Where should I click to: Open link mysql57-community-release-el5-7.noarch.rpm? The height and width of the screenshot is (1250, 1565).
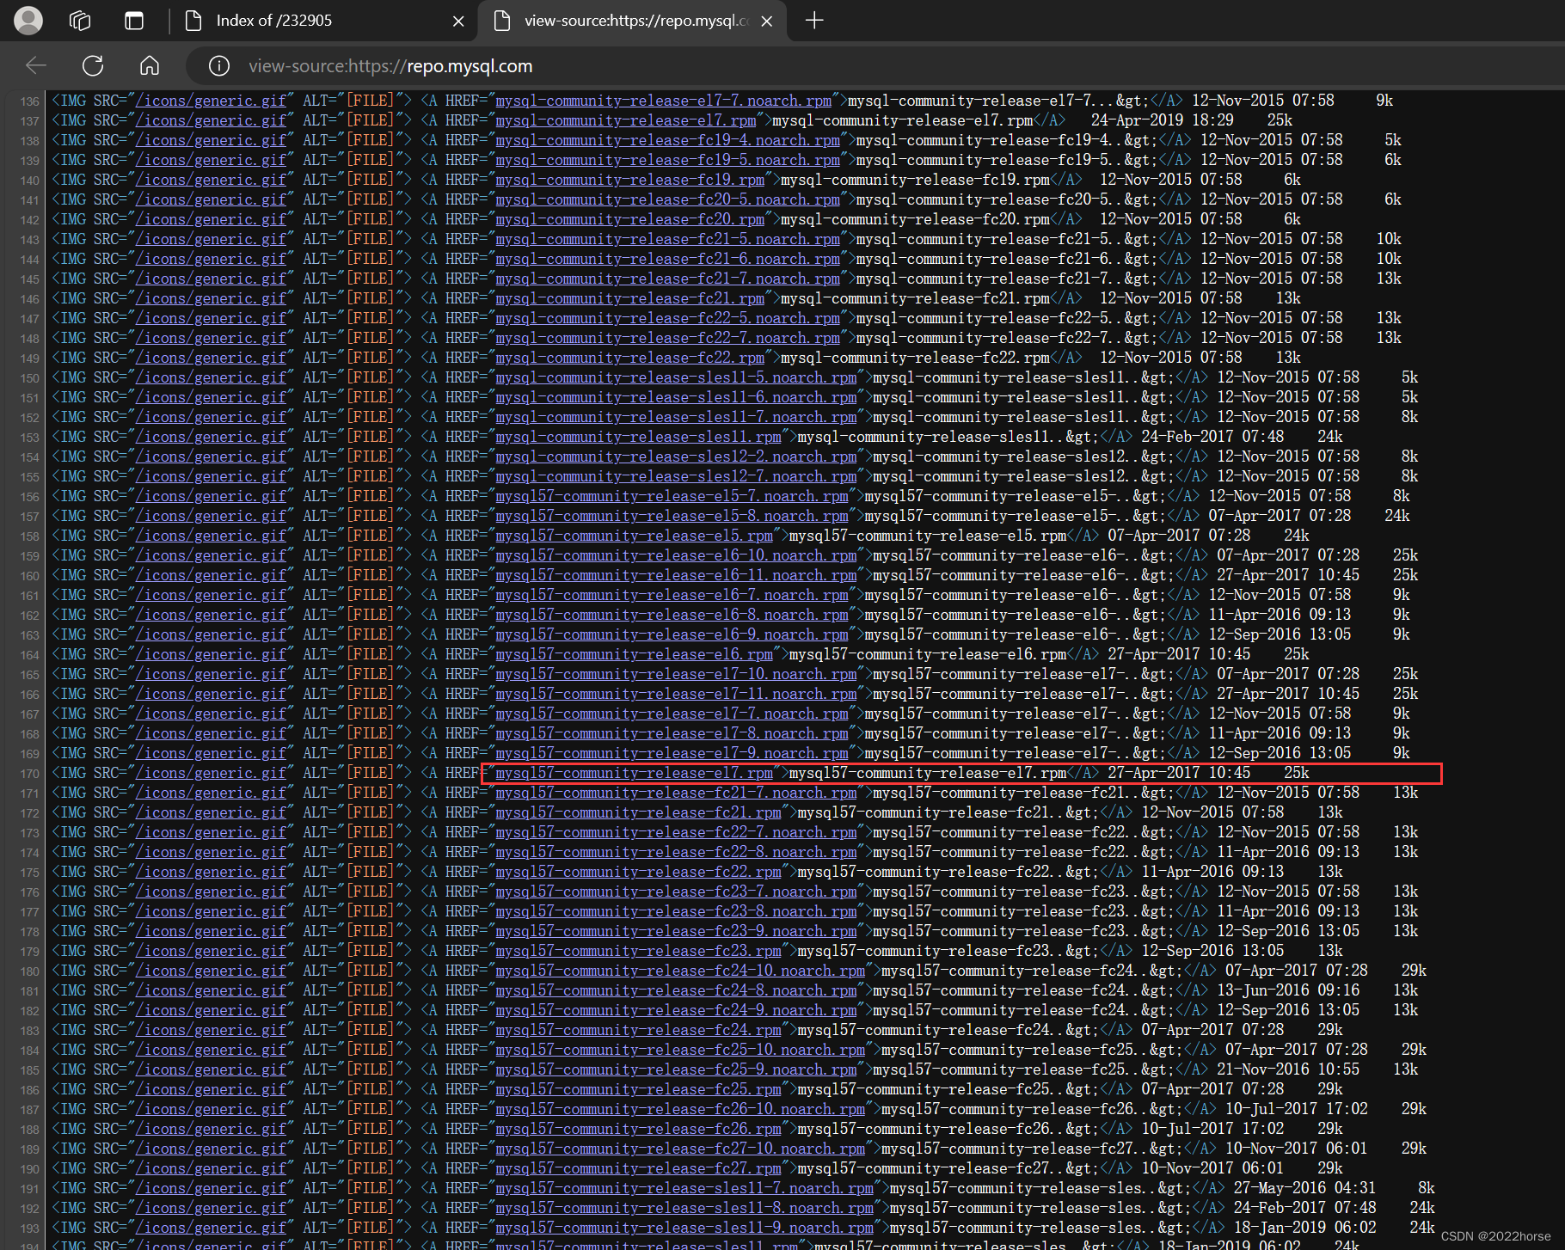pos(672,496)
